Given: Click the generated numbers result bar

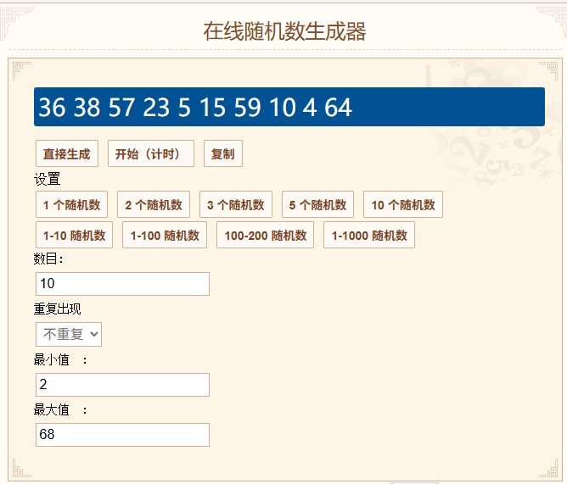Looking at the screenshot, I should (x=289, y=107).
